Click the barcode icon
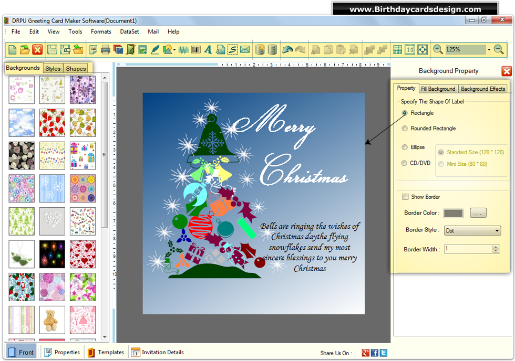This screenshot has height=361, width=515. pyautogui.click(x=195, y=50)
